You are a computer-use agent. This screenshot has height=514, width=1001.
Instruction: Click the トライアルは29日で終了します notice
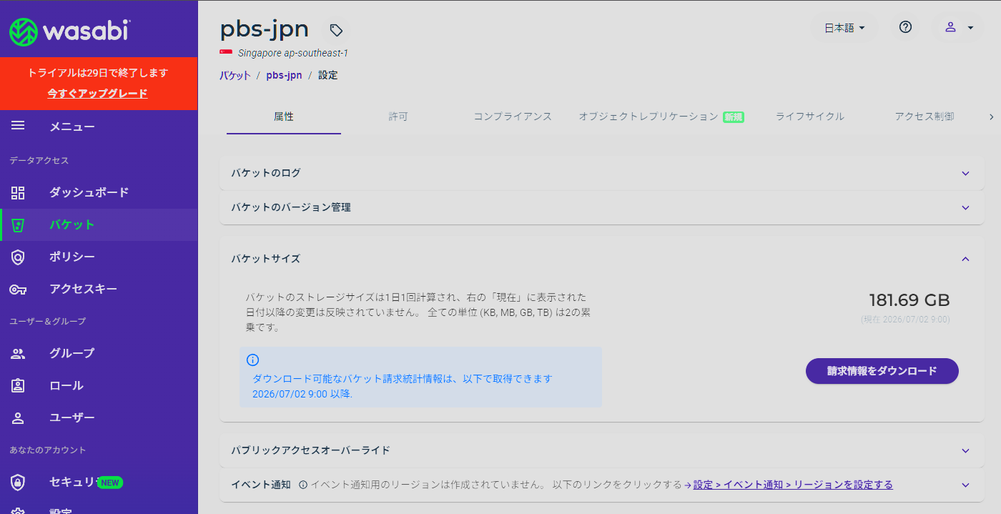(x=98, y=73)
